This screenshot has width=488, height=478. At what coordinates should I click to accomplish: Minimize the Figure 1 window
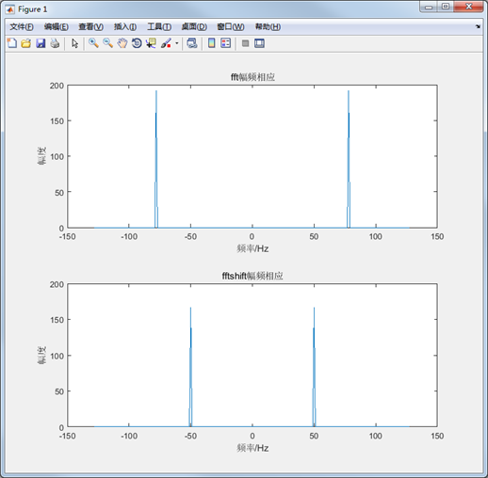(x=429, y=7)
